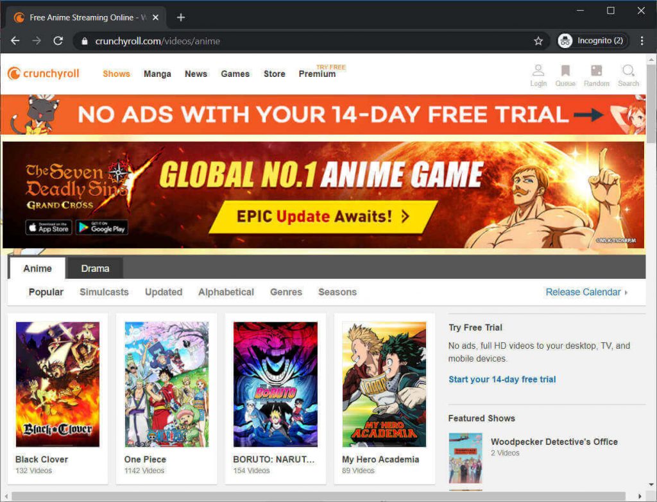The height and width of the screenshot is (502, 657).
Task: Bookmark the page using the star icon
Action: [x=538, y=41]
